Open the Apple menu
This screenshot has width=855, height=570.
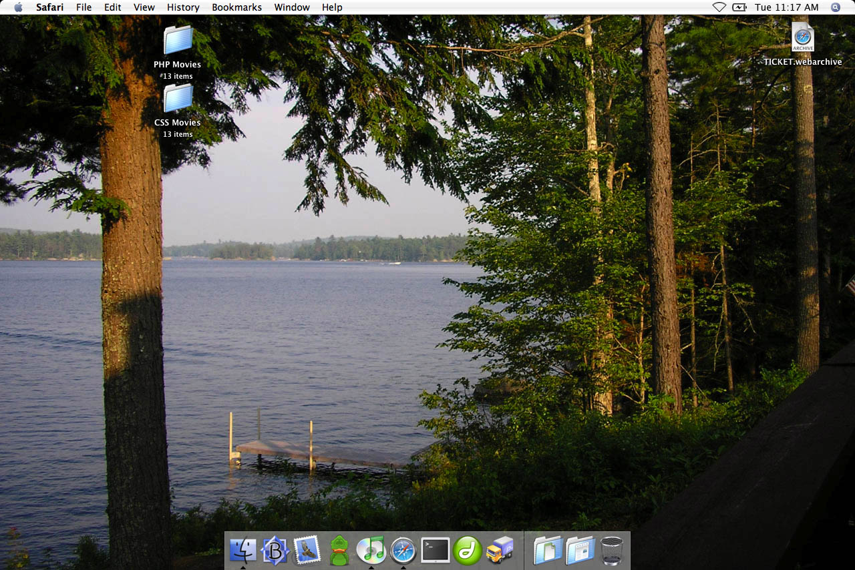[x=18, y=7]
